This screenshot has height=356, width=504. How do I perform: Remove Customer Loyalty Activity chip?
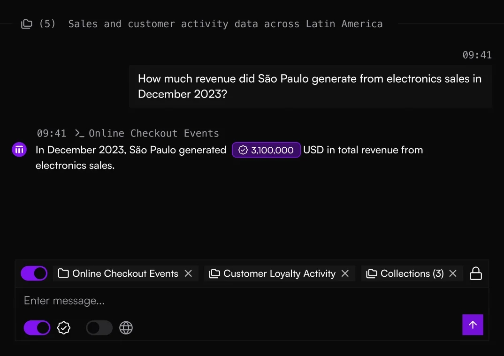[x=345, y=273]
